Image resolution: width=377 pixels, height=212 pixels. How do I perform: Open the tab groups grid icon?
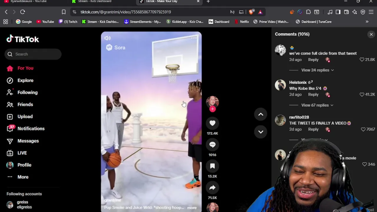pyautogui.click(x=6, y=22)
